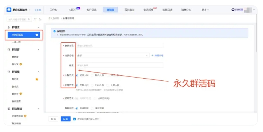
Task: Open the 营销裂变 tab
Action: pyautogui.click(x=129, y=10)
